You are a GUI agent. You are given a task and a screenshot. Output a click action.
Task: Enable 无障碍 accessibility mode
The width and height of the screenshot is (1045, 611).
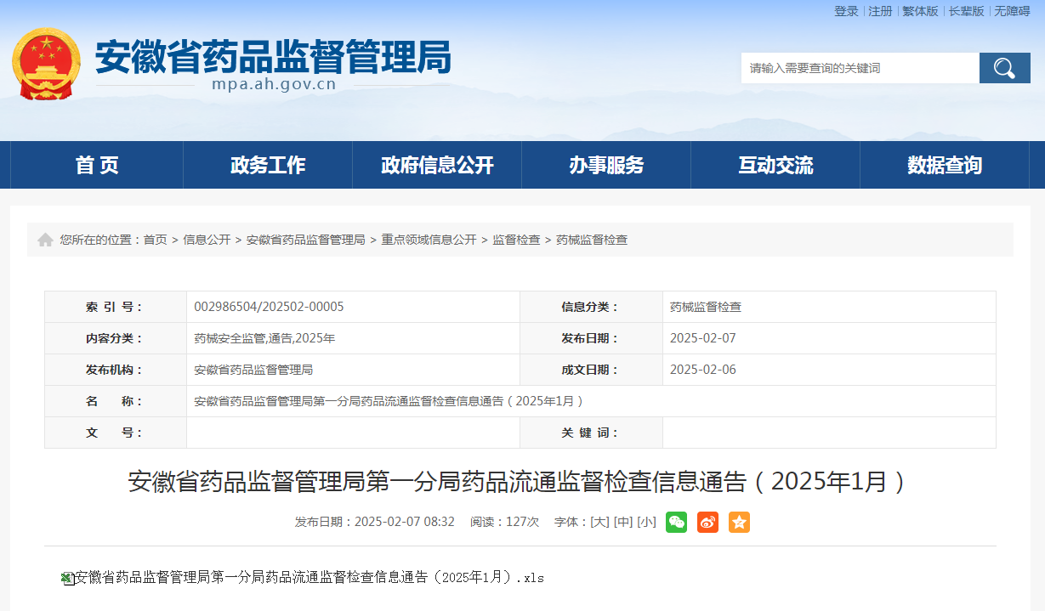point(1012,11)
